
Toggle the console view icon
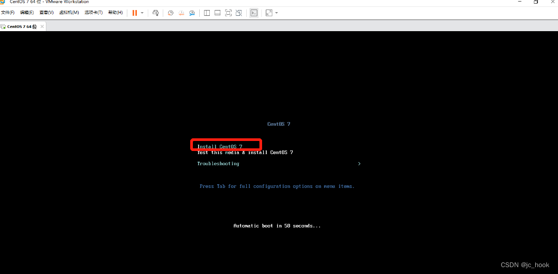[254, 13]
